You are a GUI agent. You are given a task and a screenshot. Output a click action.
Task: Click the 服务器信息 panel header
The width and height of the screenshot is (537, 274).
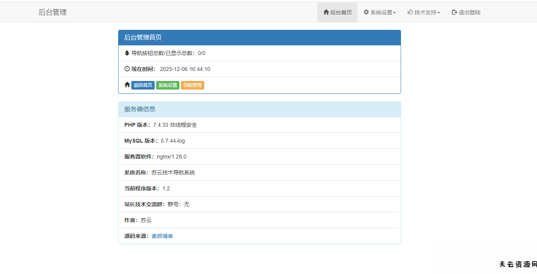point(259,109)
